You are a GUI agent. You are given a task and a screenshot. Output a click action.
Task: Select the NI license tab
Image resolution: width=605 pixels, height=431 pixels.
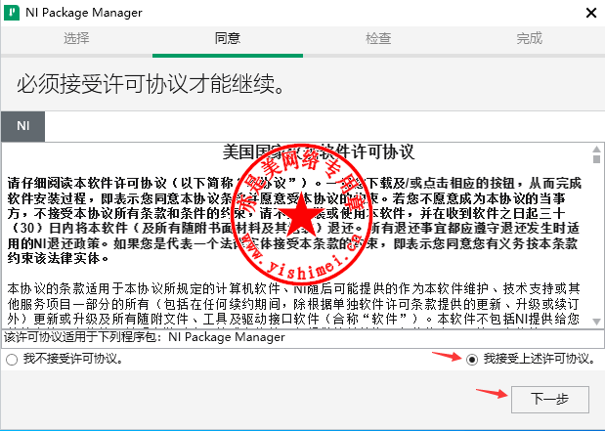pyautogui.click(x=23, y=126)
